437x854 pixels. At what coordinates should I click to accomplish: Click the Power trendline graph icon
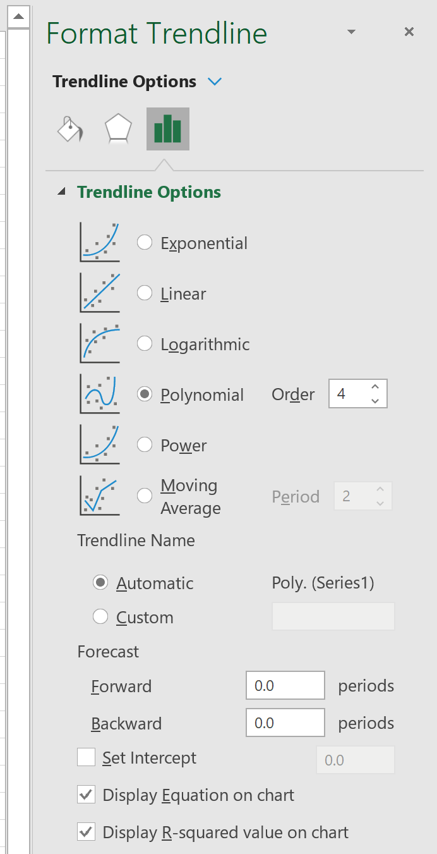click(x=100, y=444)
